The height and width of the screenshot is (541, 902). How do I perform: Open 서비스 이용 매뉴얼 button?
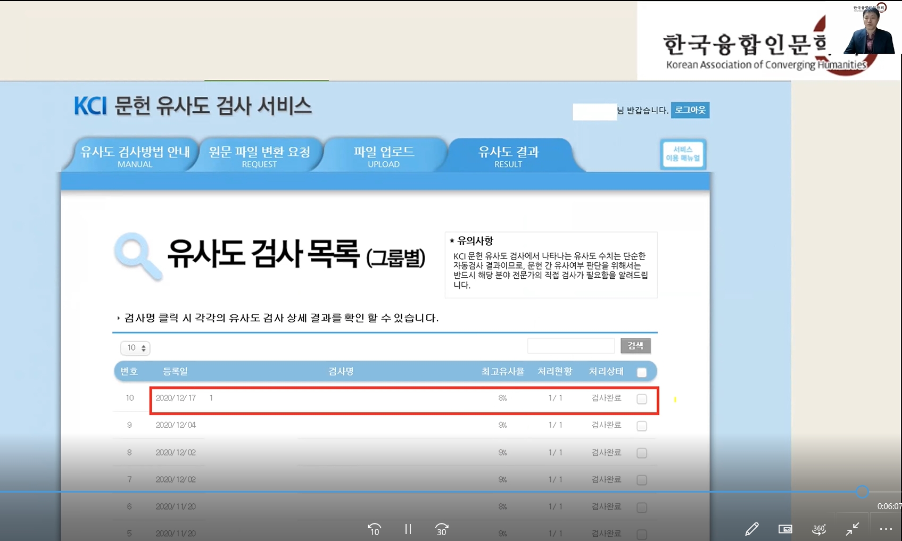click(683, 154)
